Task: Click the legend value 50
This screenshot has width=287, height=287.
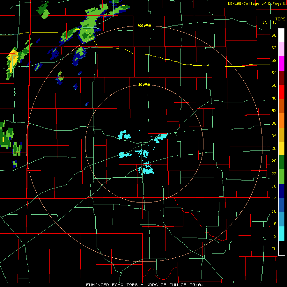Action: (x=274, y=85)
